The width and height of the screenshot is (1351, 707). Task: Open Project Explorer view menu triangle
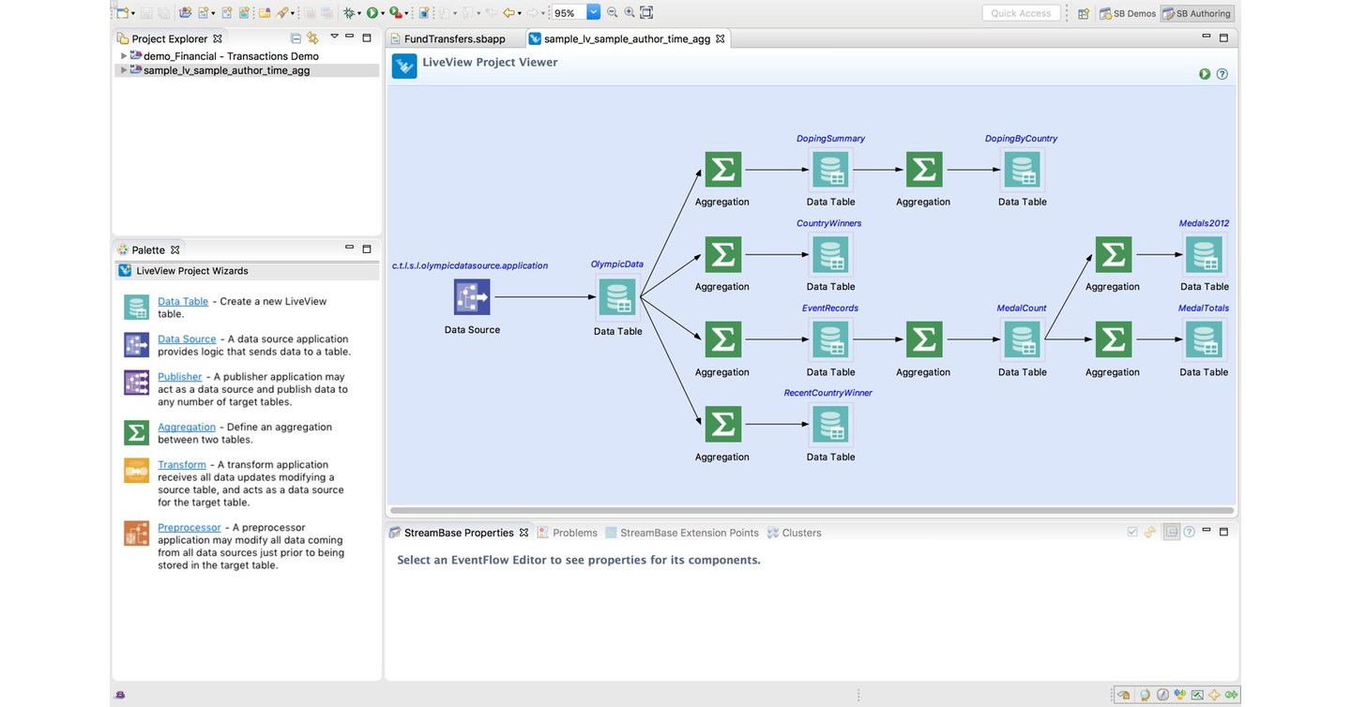click(334, 38)
